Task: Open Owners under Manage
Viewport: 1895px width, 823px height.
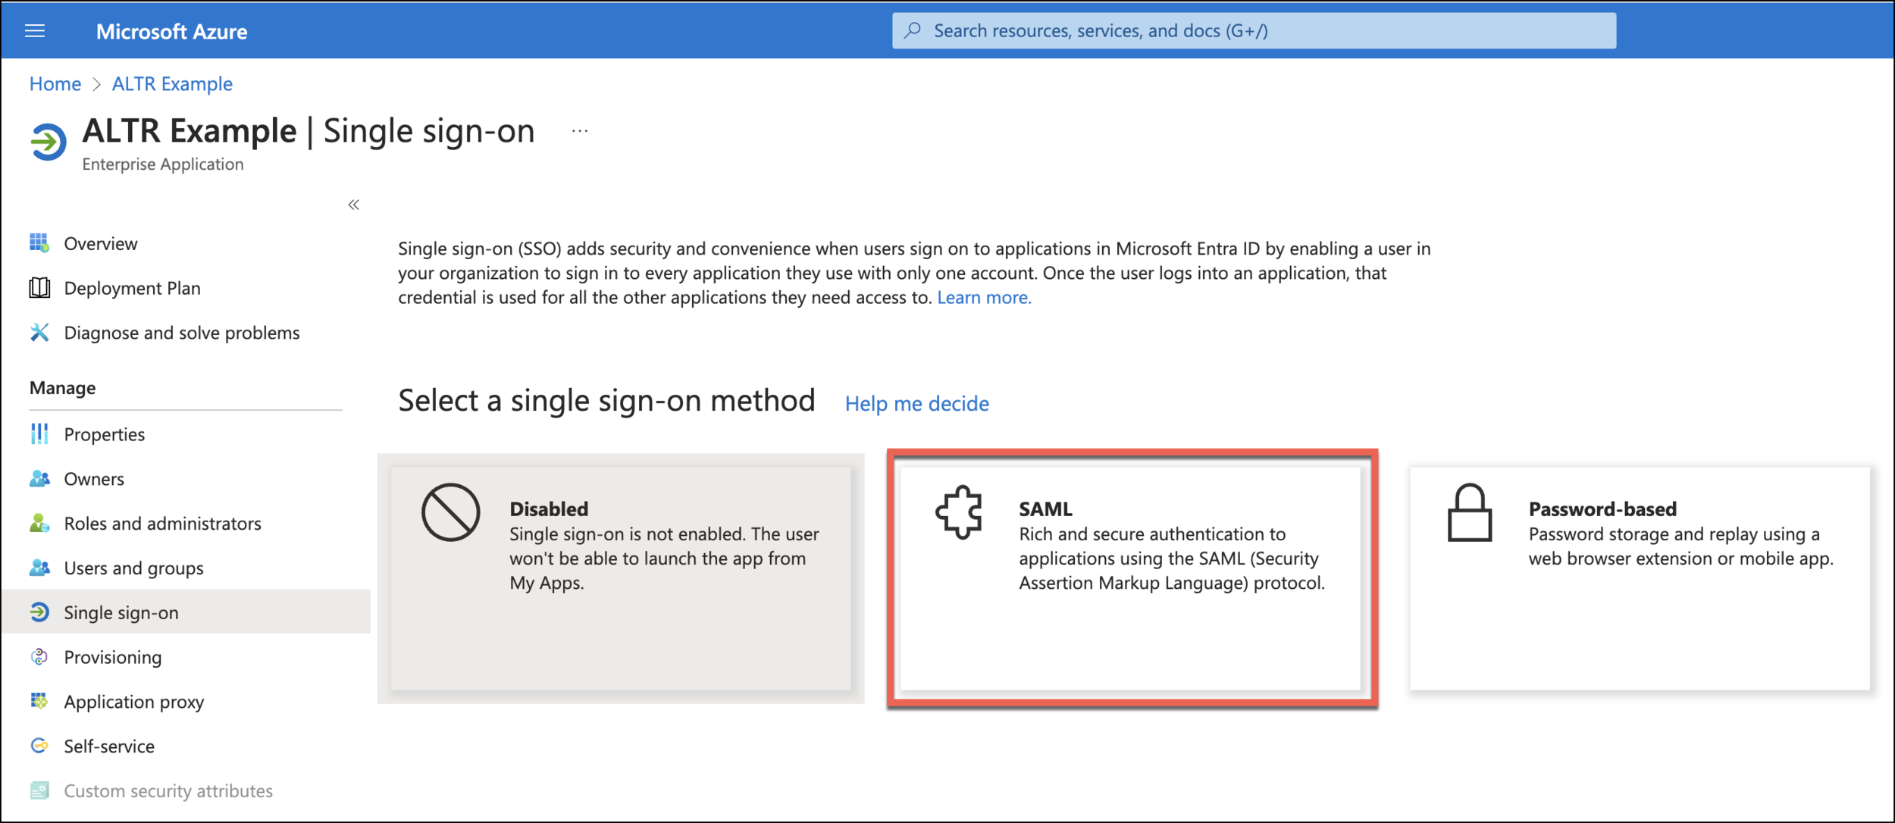Action: pyautogui.click(x=94, y=479)
